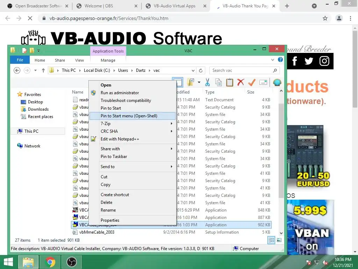The image size is (358, 269).
Task: Select Edit with Notepad++
Action: point(133,139)
